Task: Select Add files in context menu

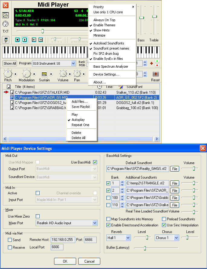Action: coord(82,102)
